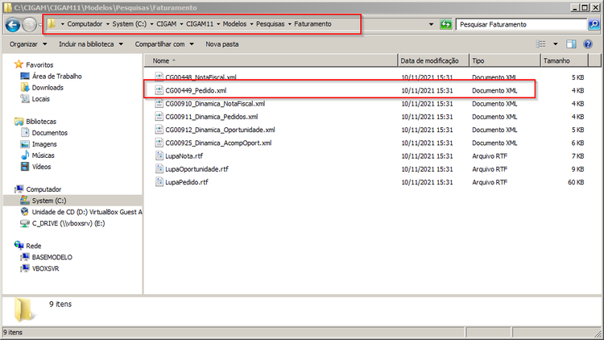Select the CG00449_Pedido.xml file icon

tap(159, 90)
